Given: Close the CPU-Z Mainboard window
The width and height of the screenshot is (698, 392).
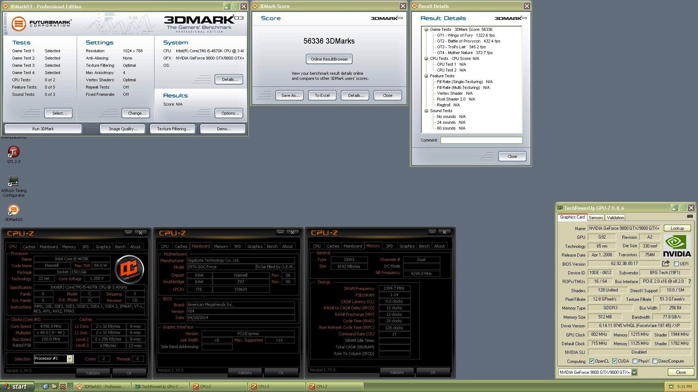Looking at the screenshot, I should click(x=292, y=232).
